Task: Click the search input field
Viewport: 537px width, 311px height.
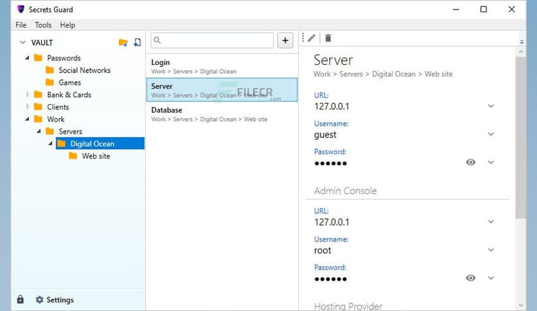Action: point(212,40)
